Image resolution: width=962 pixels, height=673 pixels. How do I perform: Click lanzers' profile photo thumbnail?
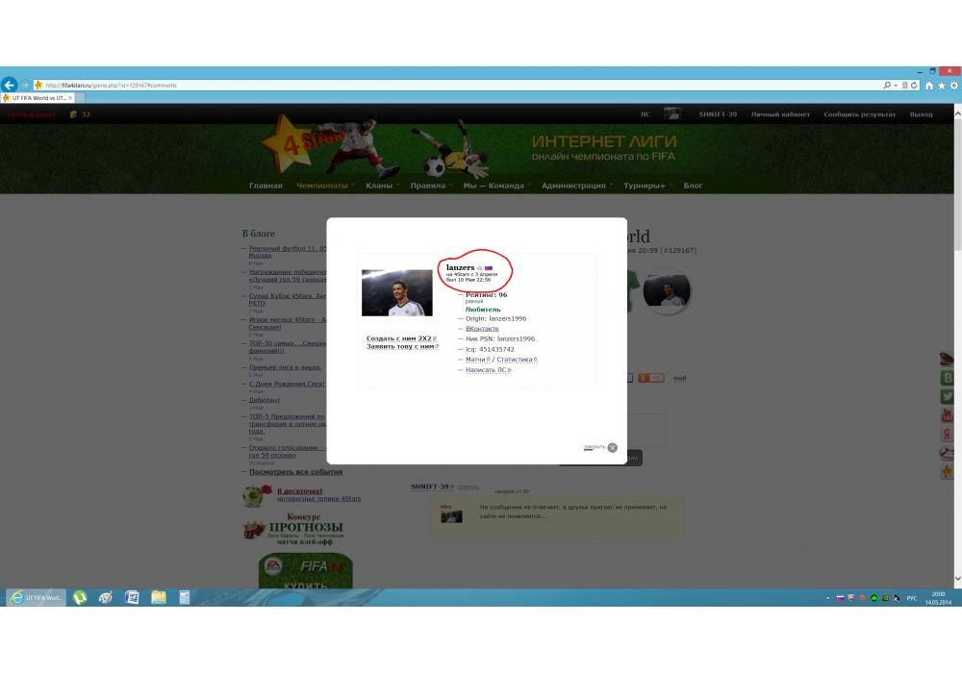(x=396, y=292)
